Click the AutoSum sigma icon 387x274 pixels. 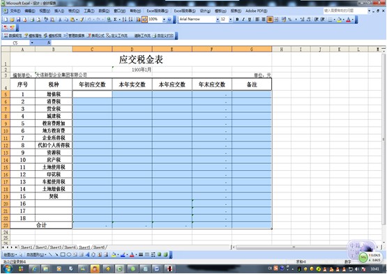pos(115,20)
